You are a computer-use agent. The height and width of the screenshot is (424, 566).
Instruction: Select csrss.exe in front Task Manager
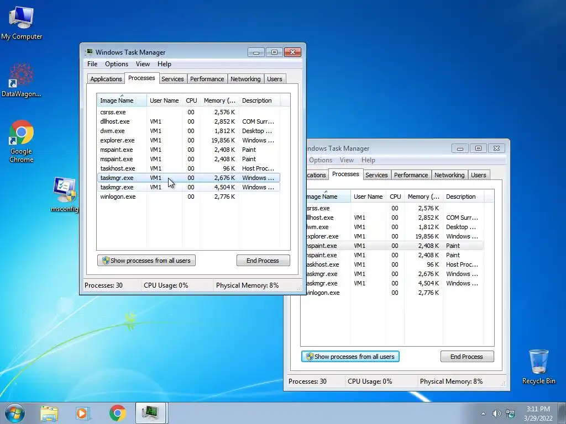188,112
